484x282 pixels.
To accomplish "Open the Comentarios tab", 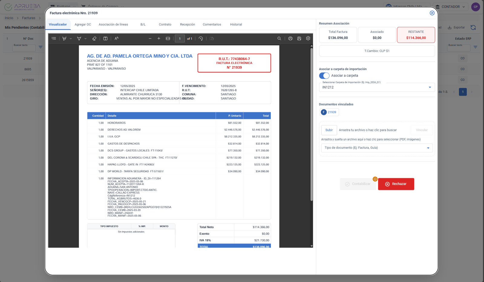I will (212, 24).
